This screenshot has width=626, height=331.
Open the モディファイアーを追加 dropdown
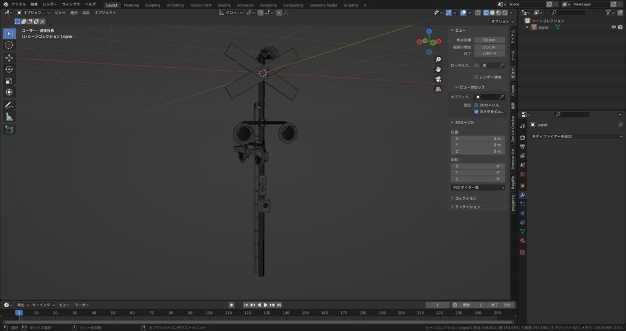pos(576,136)
